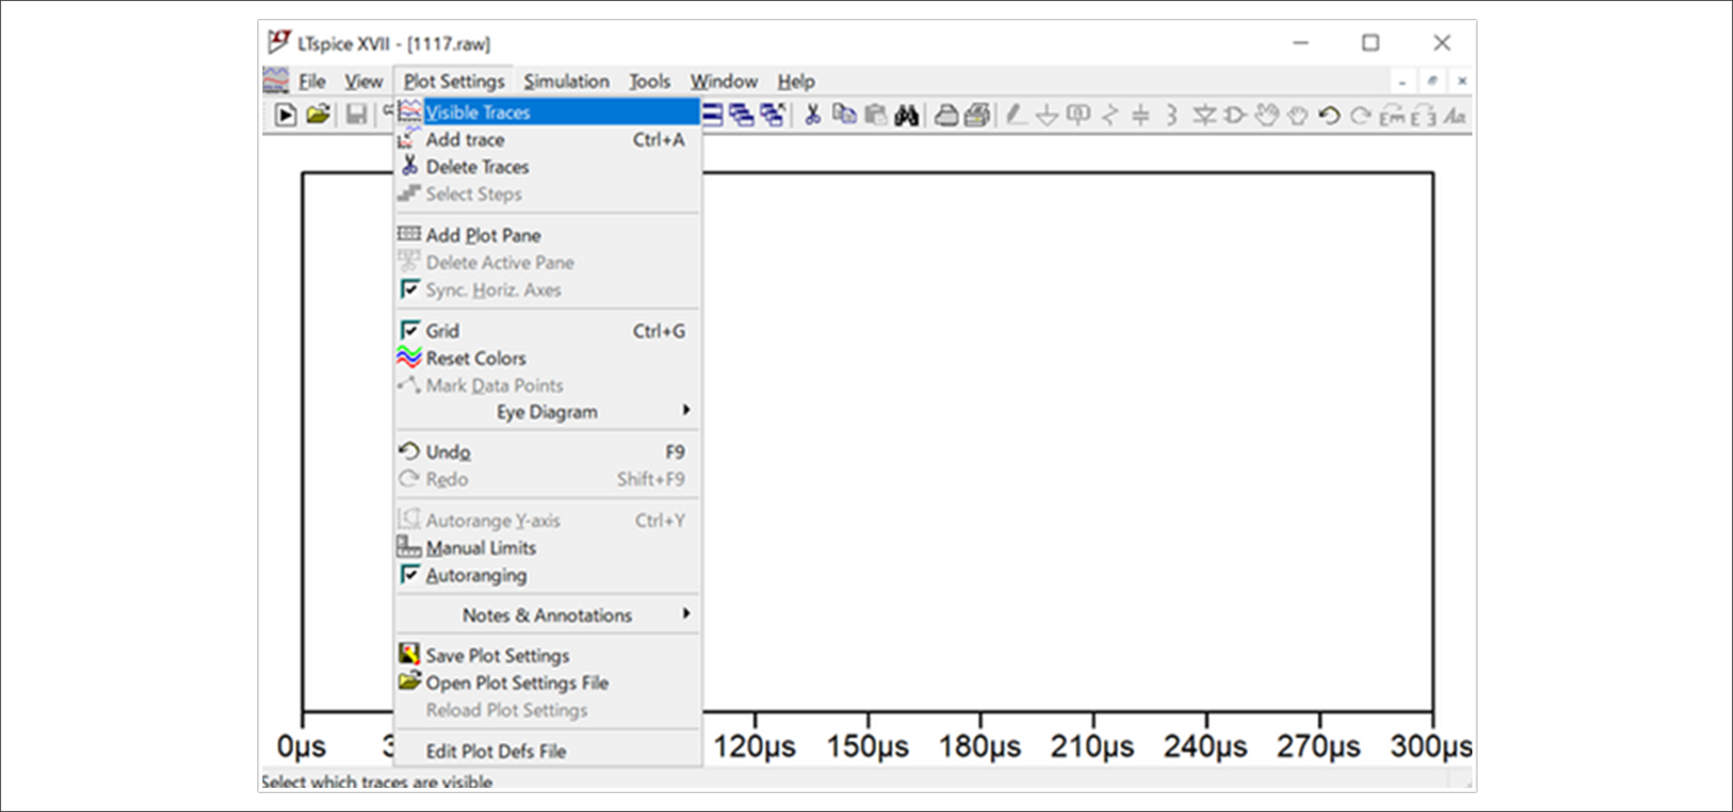
Task: Select the Inductor tool
Action: (1171, 115)
